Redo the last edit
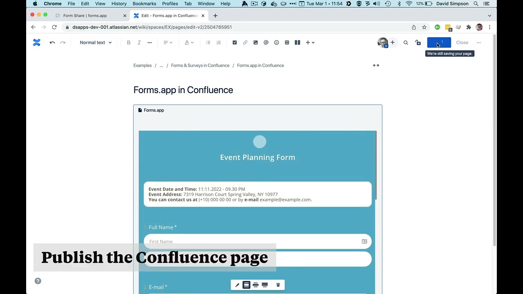Image resolution: width=523 pixels, height=294 pixels. [63, 42]
